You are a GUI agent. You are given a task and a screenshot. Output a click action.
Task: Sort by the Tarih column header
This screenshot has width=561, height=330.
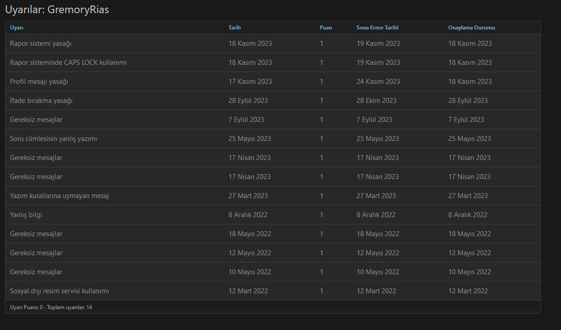tap(234, 28)
